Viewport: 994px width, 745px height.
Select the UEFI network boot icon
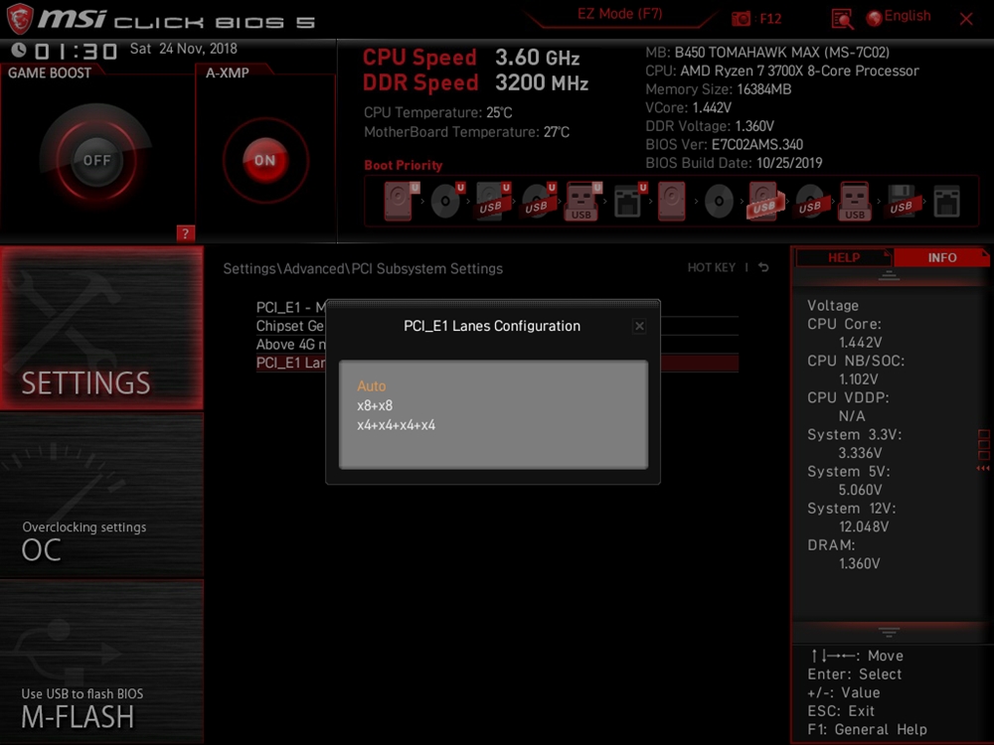tap(629, 201)
